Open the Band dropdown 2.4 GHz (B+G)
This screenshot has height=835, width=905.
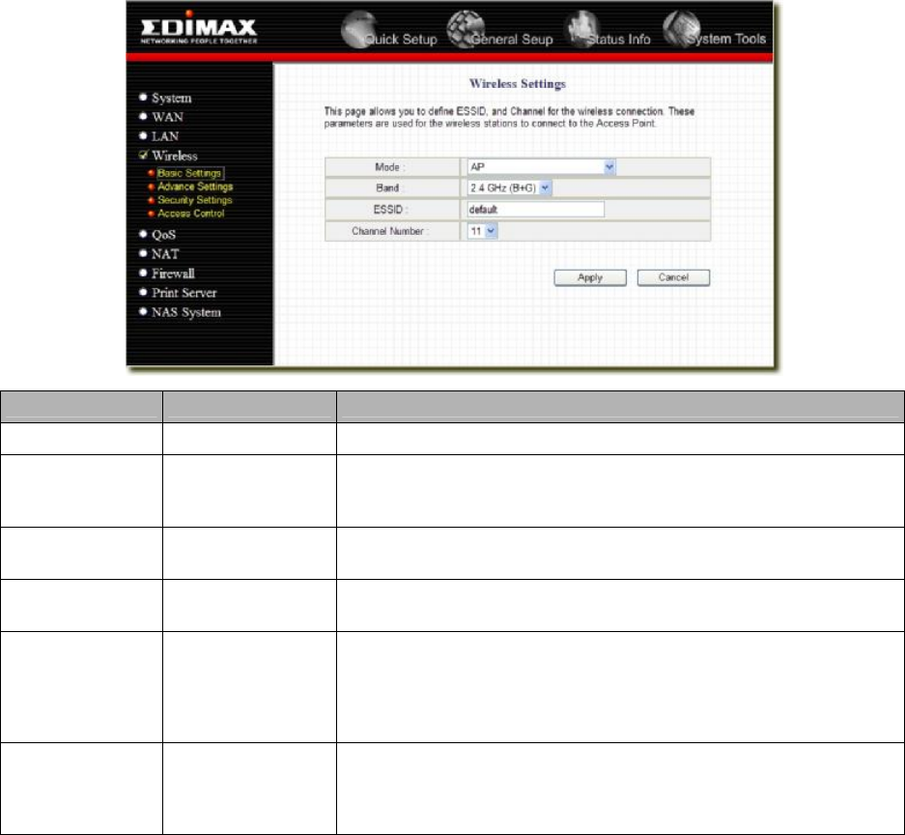tap(510, 187)
